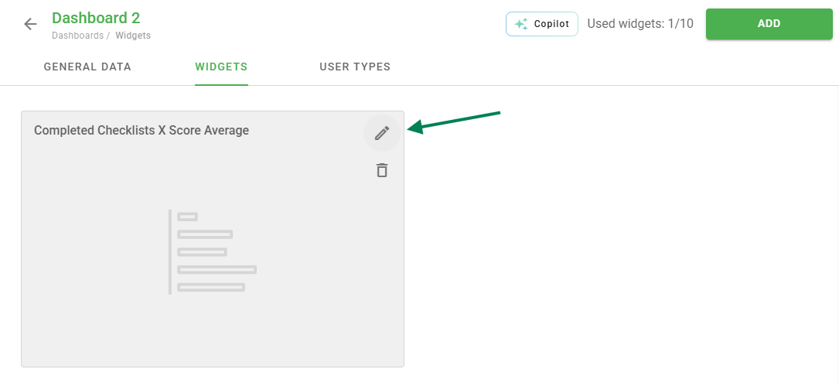Delete the widget using the trash icon
Viewport: 839px width, 386px height.
(381, 170)
